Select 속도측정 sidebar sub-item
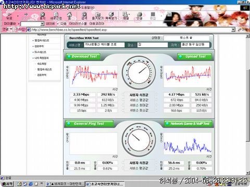The height and width of the screenshot is (187, 250). click(42, 64)
